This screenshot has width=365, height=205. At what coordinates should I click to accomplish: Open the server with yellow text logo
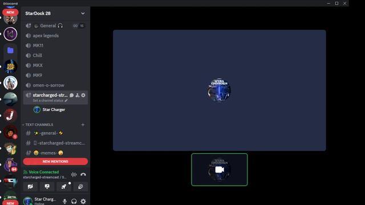pos(10,67)
